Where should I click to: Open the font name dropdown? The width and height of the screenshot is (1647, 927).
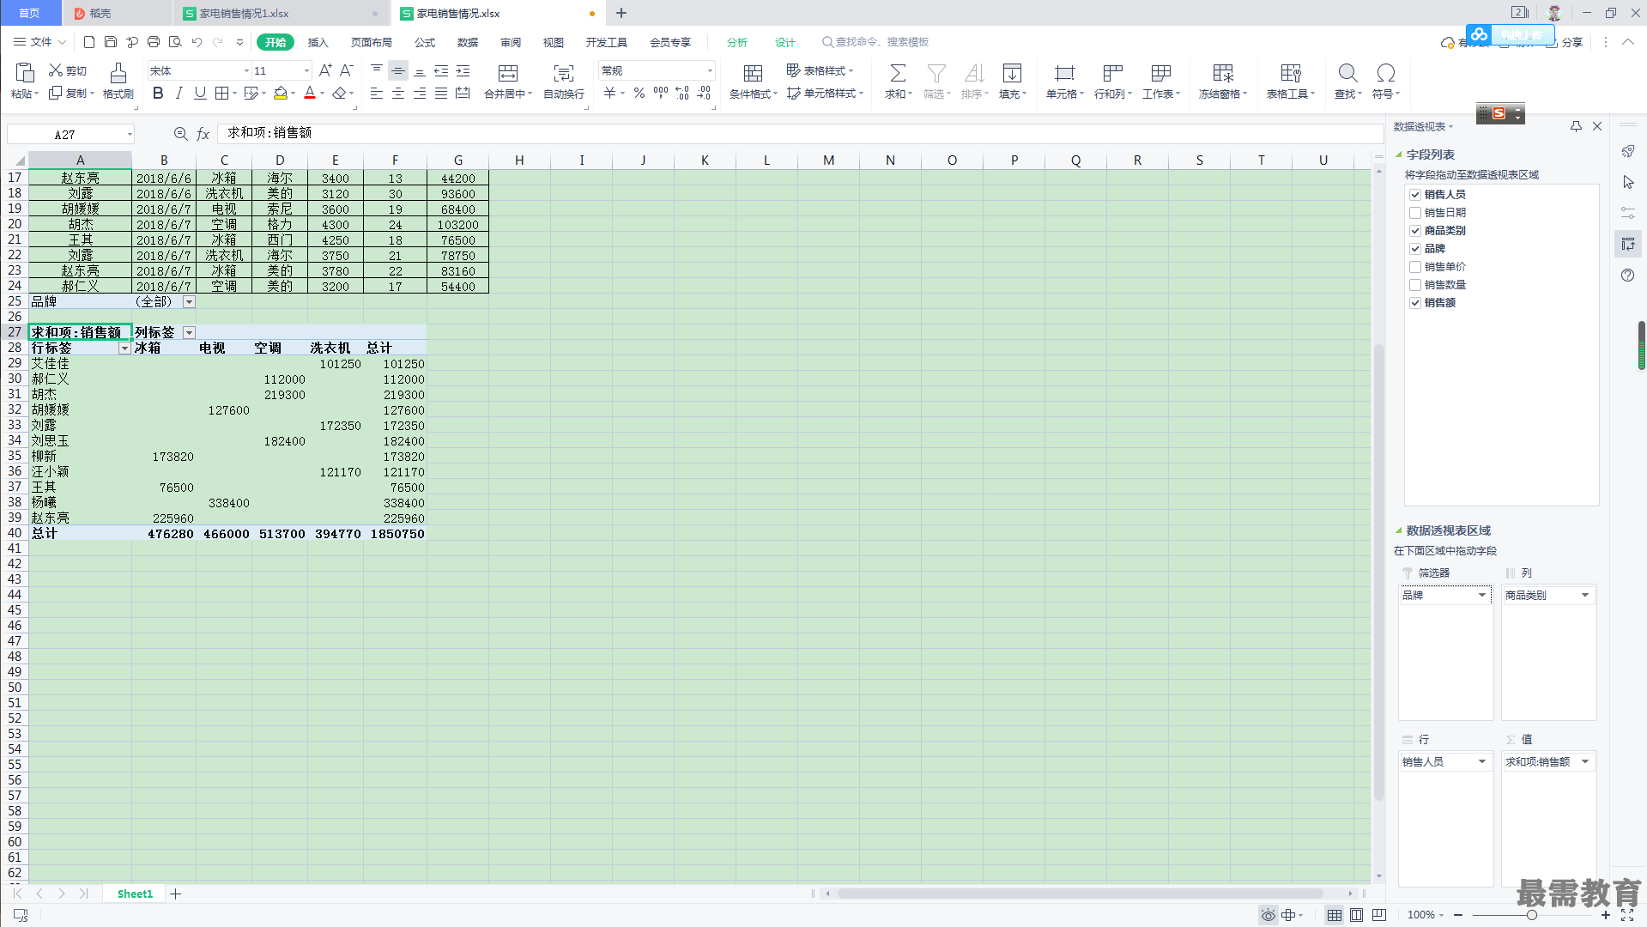tap(246, 71)
